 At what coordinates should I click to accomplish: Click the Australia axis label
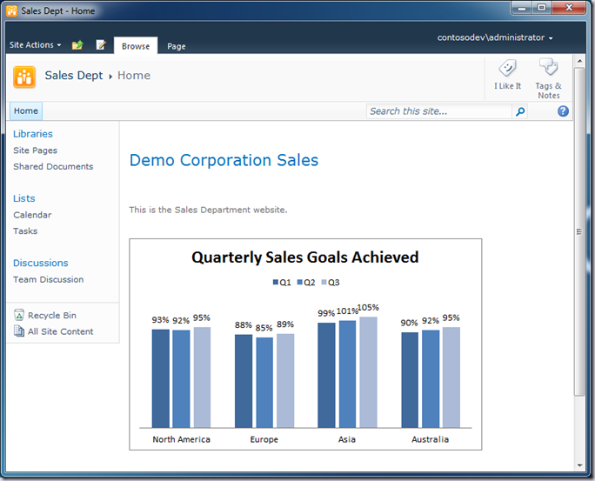point(430,439)
